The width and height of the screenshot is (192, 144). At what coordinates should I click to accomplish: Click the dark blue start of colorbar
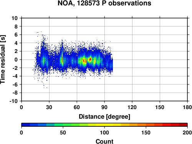tap(26, 125)
